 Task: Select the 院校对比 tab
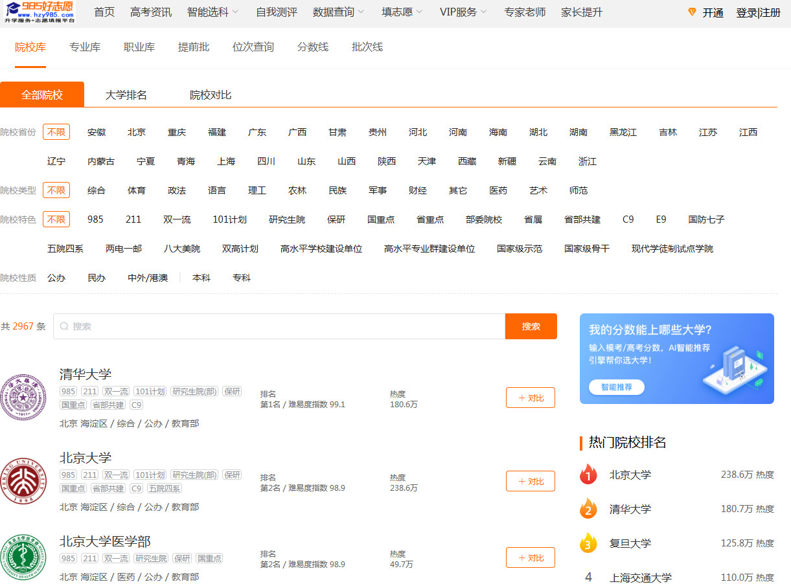[x=211, y=95]
